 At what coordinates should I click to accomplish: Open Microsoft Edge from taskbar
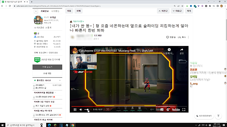pyautogui.click(x=49, y=125)
